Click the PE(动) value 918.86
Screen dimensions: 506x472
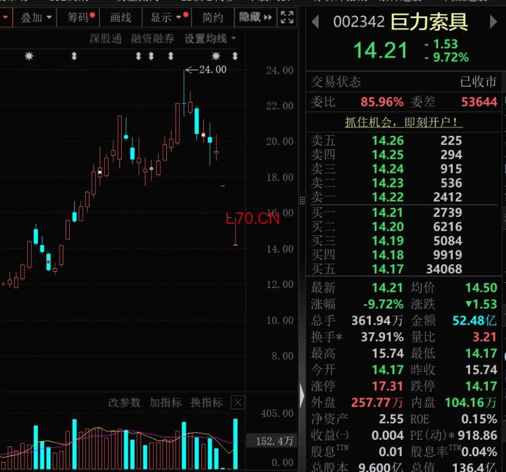pyautogui.click(x=477, y=435)
